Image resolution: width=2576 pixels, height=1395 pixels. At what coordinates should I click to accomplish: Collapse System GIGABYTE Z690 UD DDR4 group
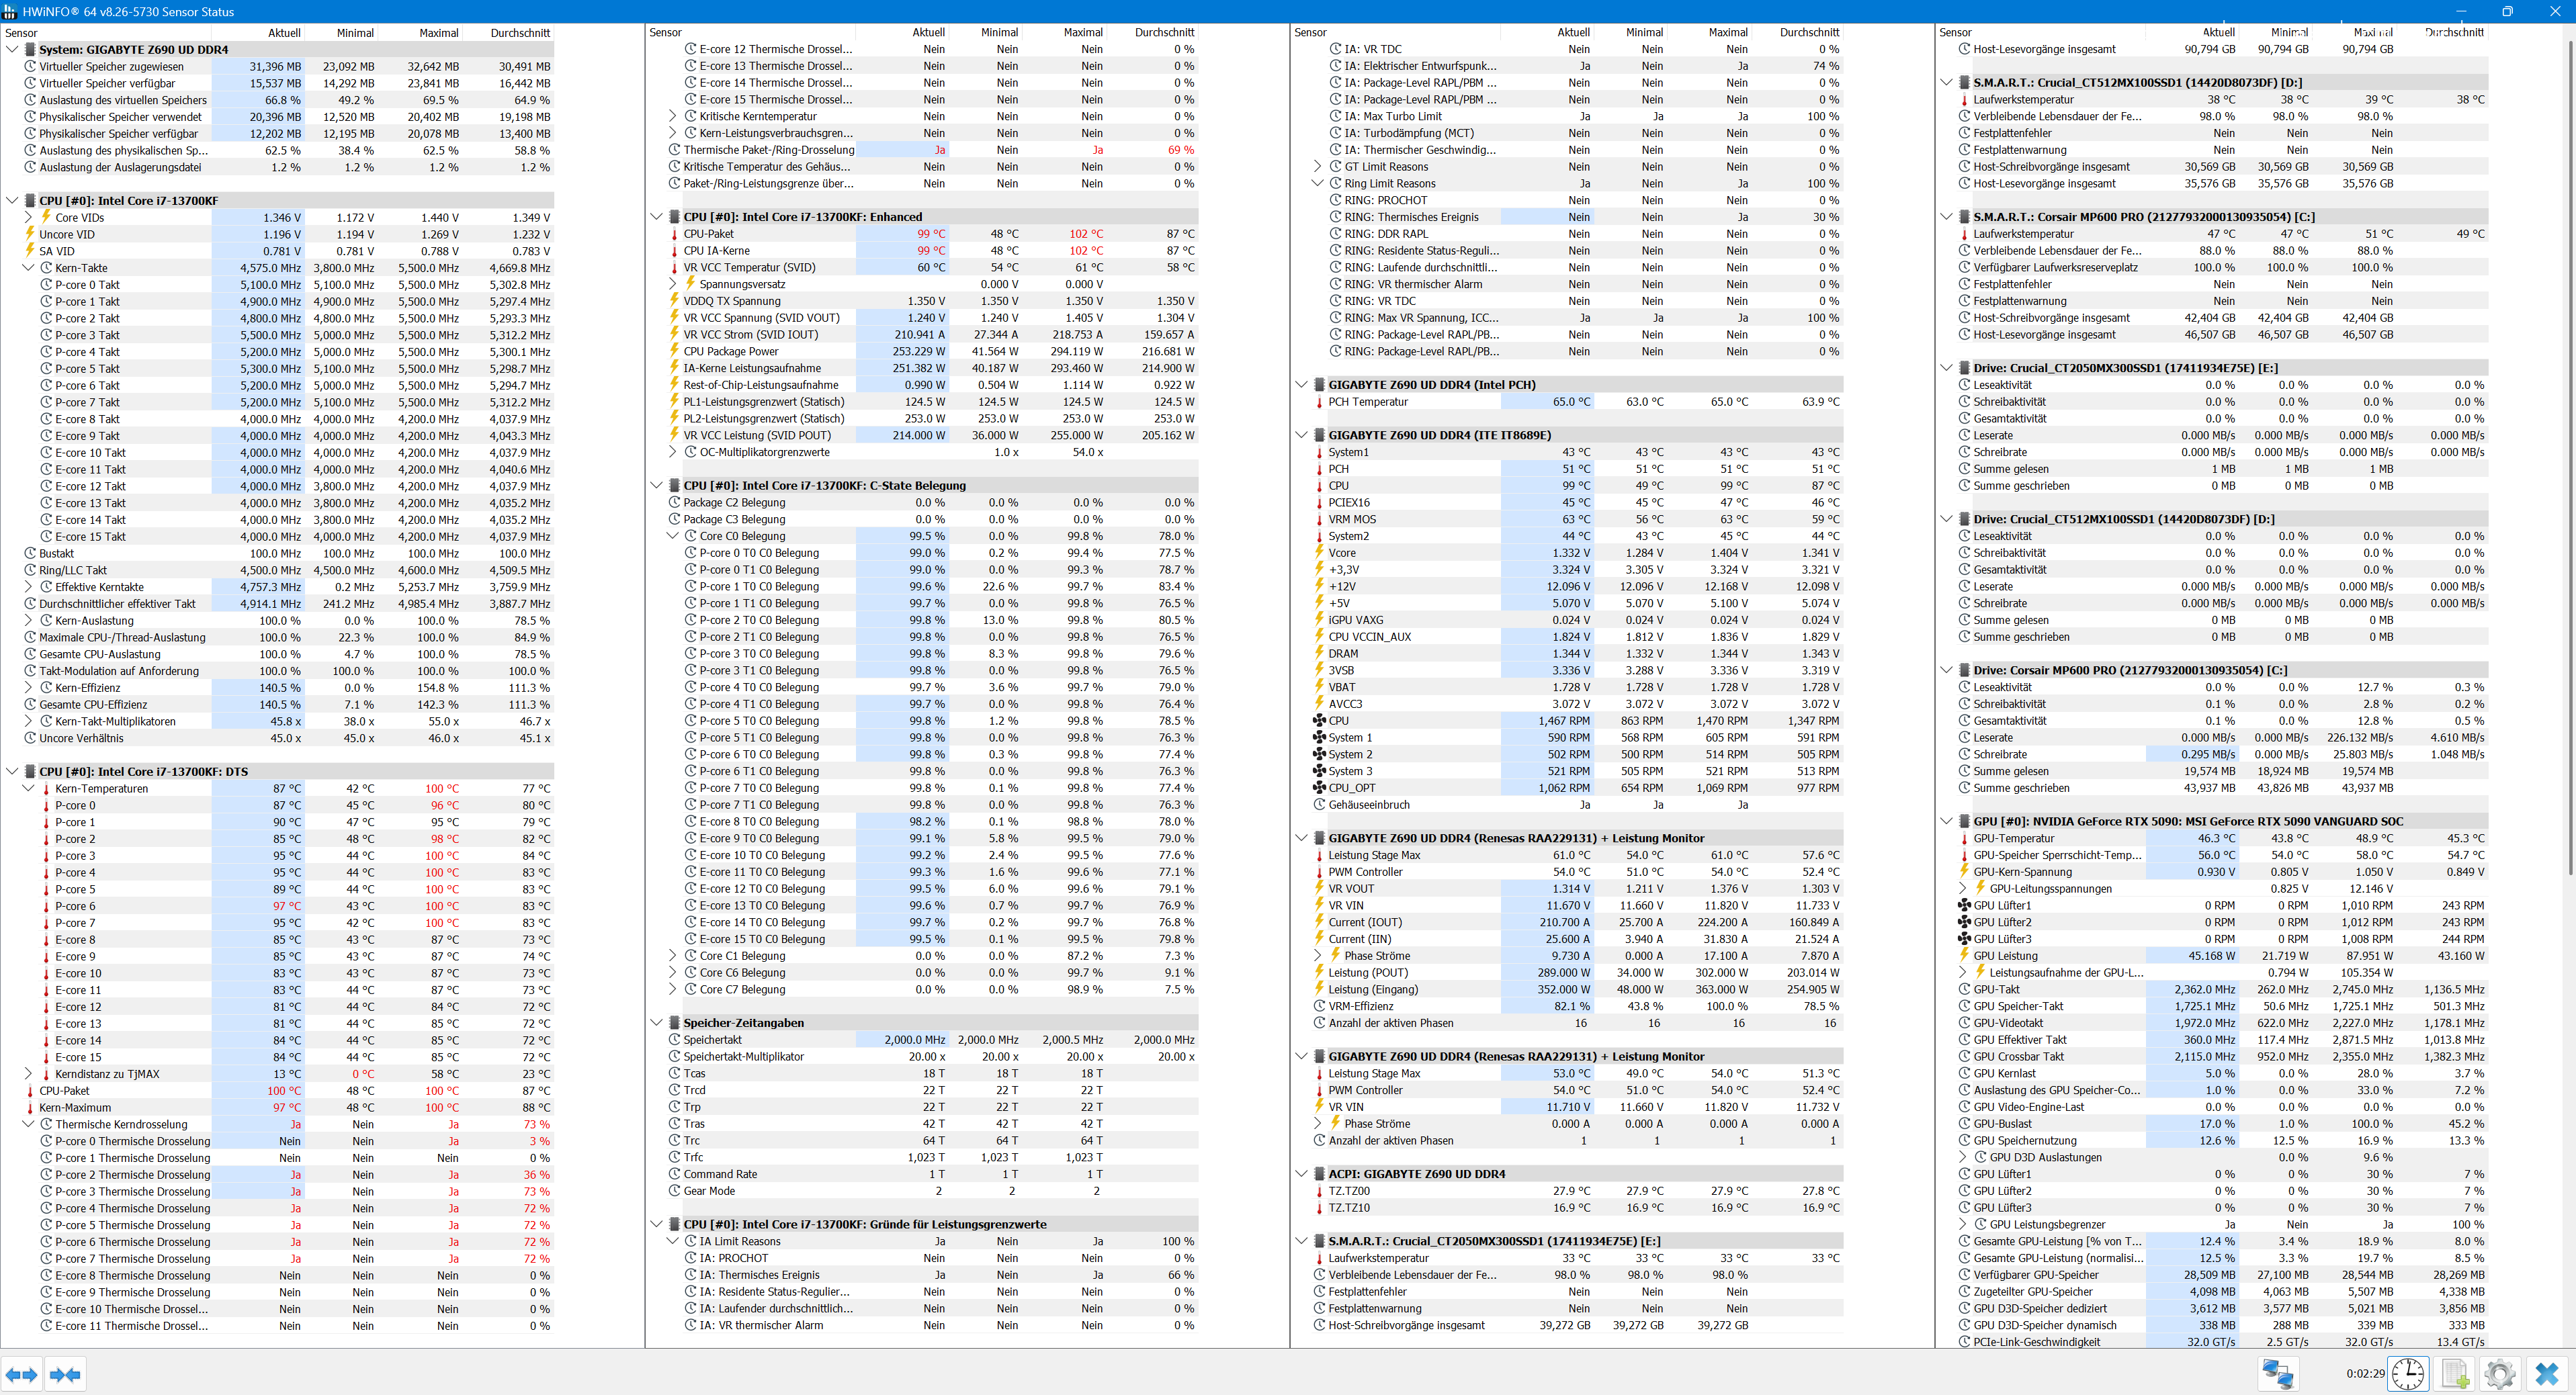(x=12, y=49)
